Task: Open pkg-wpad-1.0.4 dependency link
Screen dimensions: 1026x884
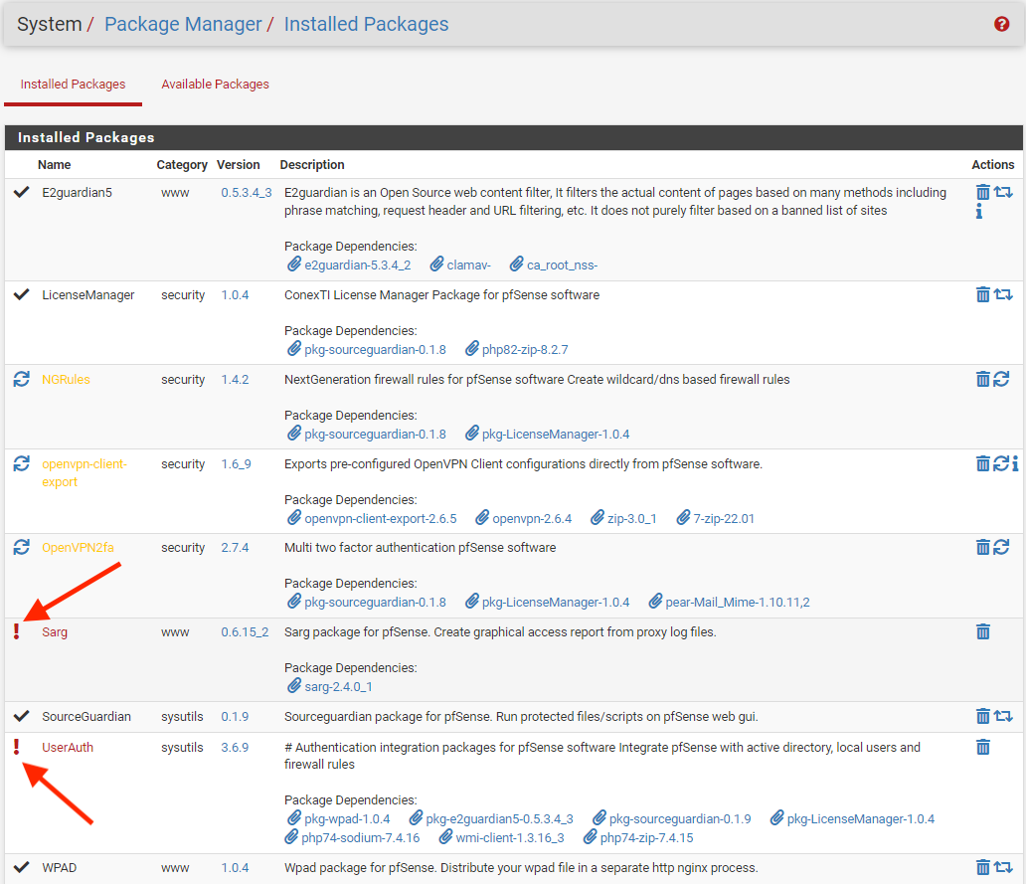Action: pyautogui.click(x=347, y=818)
